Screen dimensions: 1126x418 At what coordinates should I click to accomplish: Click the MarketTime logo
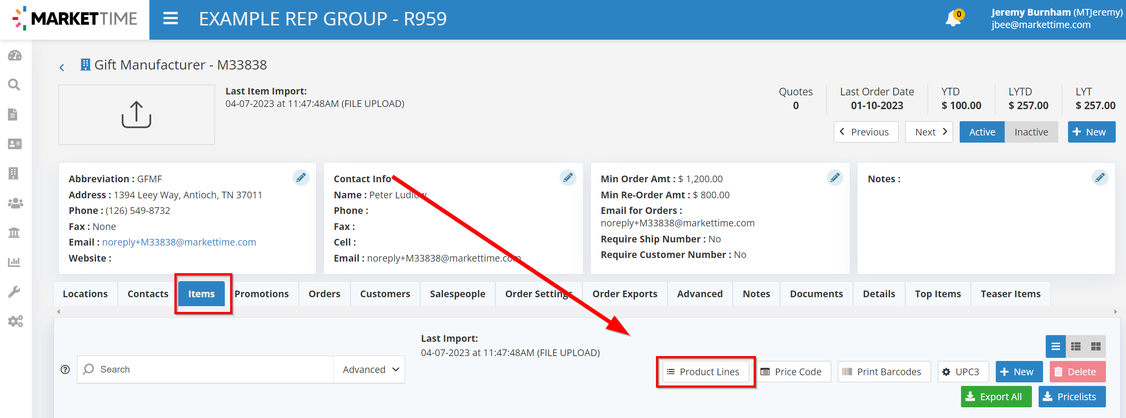tap(74, 19)
